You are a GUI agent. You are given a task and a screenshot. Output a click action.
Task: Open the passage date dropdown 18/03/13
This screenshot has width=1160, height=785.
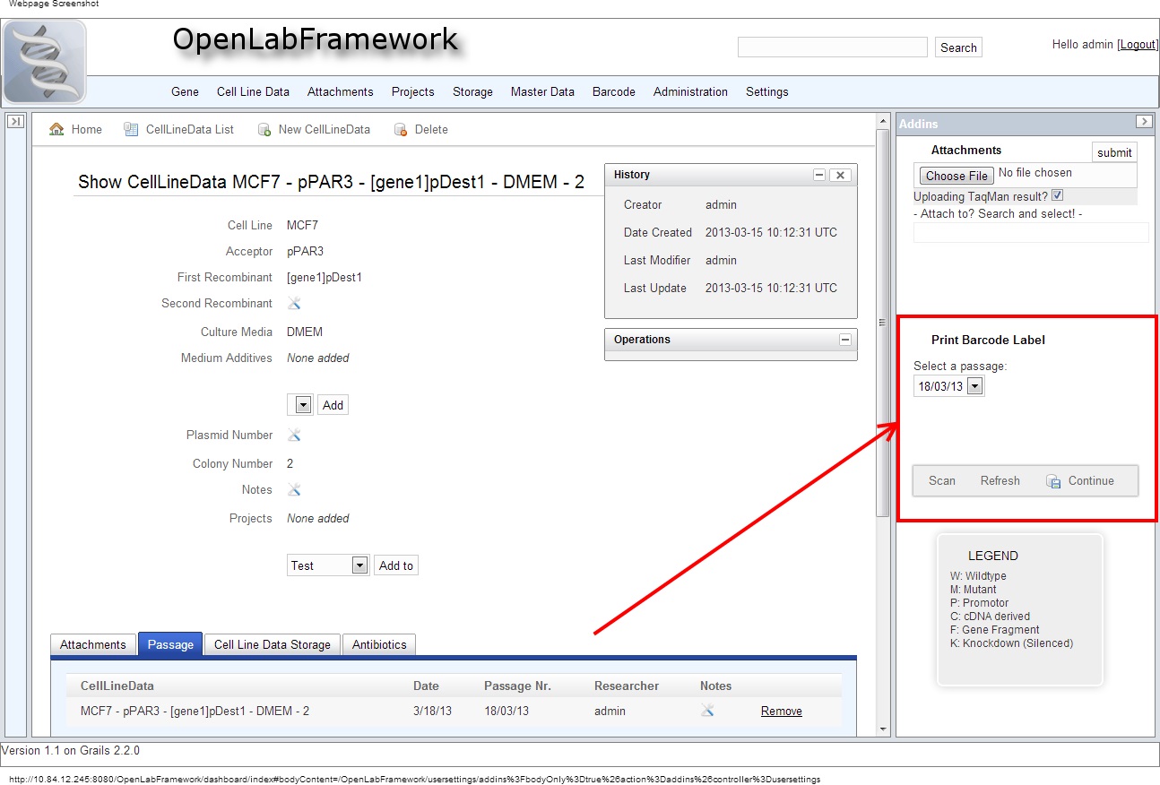(x=974, y=386)
